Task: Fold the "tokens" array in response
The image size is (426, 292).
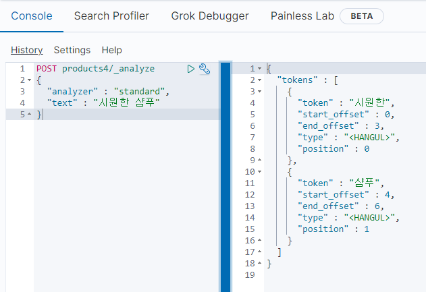Action: pyautogui.click(x=261, y=80)
